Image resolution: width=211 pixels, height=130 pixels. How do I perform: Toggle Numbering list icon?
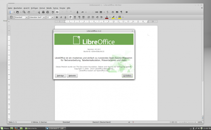coord(89,17)
